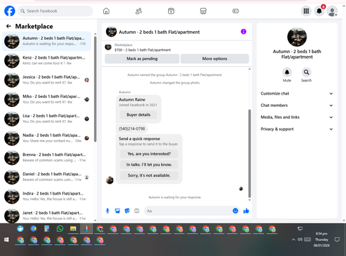Open Buyer details for Autumn Raine
Screen dimensions: 346x256
(138, 115)
